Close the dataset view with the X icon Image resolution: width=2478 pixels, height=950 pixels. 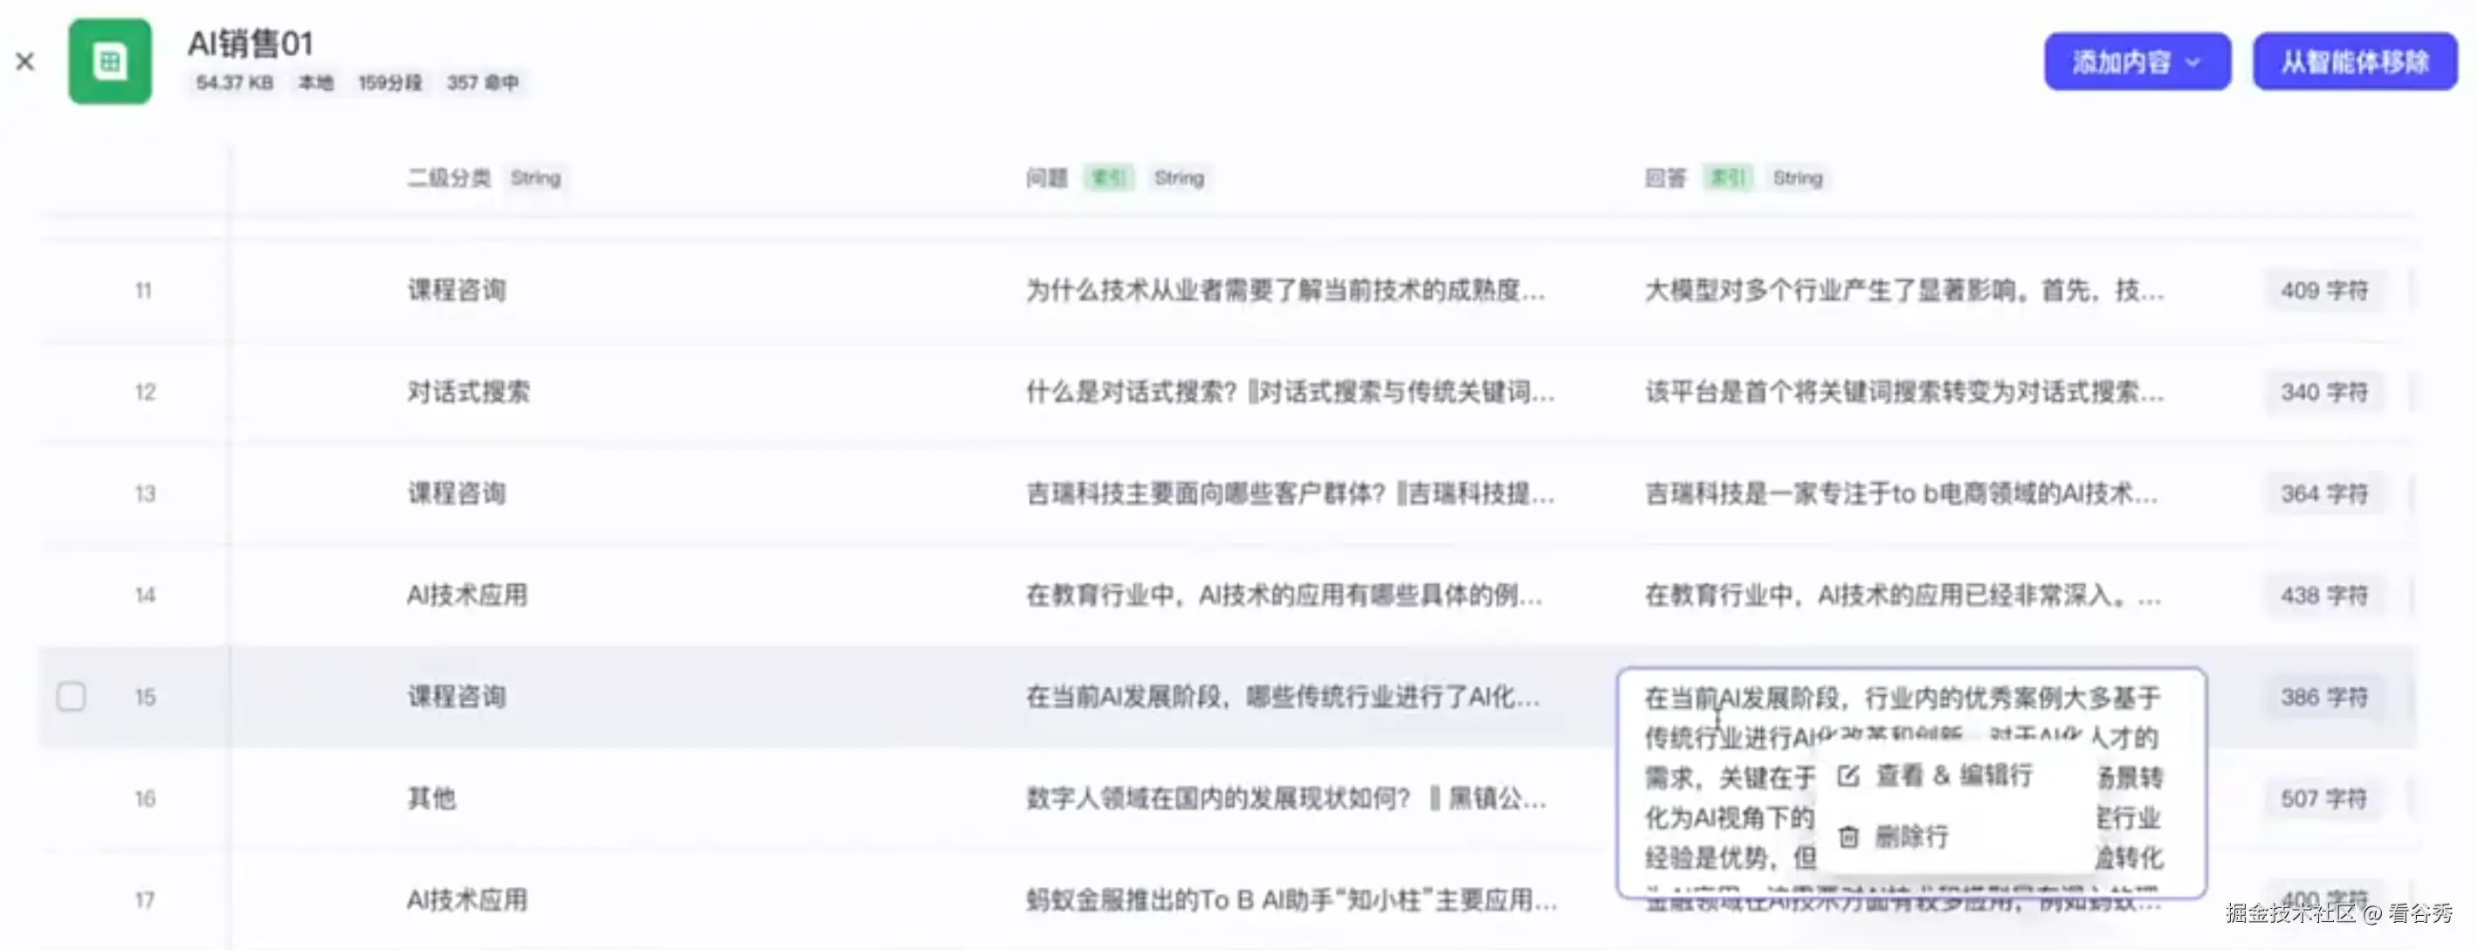tap(25, 60)
